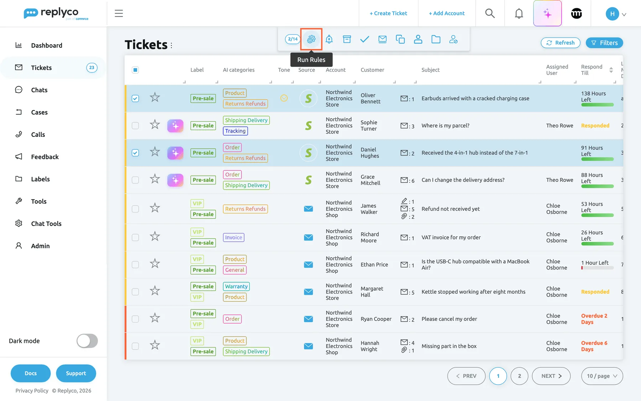The image size is (641, 401).
Task: Click Oliver Bennett 138 hours progress bar
Action: pyautogui.click(x=597, y=105)
